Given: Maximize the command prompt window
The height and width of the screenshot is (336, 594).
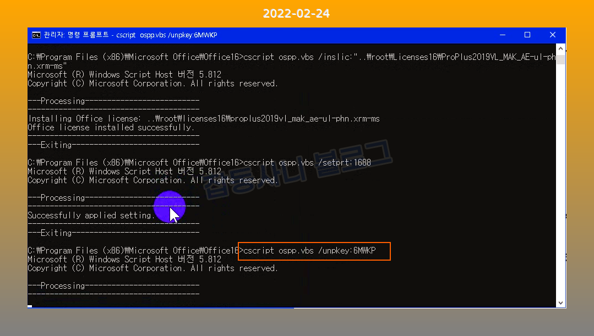Looking at the screenshot, I should pos(527,35).
